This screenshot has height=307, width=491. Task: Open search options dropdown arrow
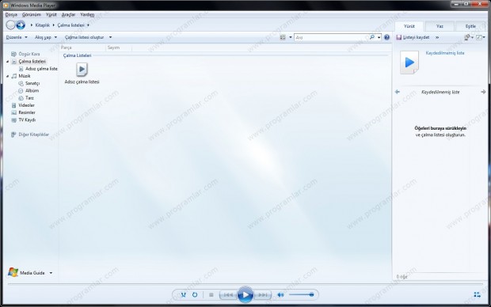click(379, 37)
